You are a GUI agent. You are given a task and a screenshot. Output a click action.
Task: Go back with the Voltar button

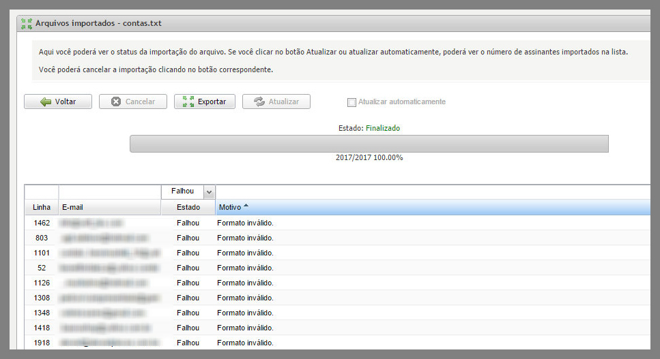click(x=57, y=102)
